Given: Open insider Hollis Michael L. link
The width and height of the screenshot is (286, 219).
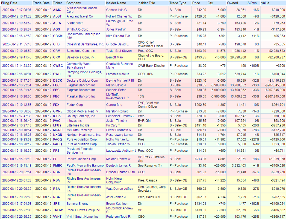Looking at the screenshot, I should 118,140.
